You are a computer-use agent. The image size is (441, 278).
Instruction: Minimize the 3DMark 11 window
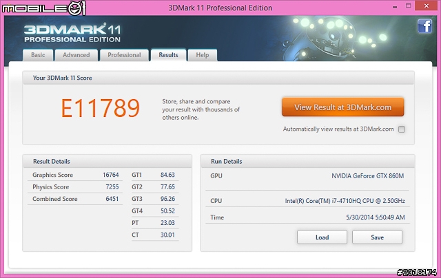(x=395, y=6)
